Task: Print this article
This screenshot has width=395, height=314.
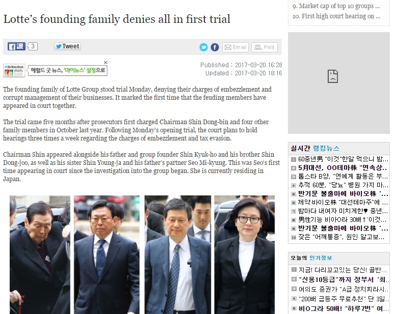Action: pos(265,47)
